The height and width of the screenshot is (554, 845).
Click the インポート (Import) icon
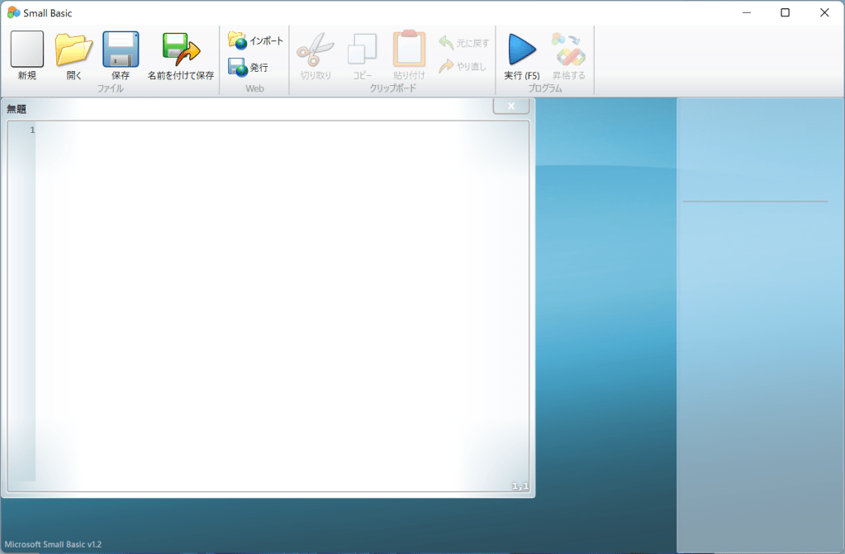pos(238,40)
